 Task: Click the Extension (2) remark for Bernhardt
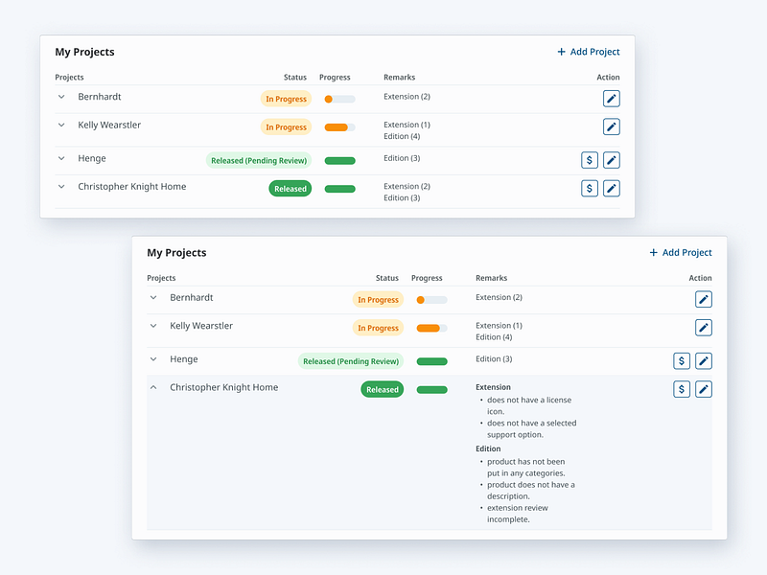(407, 97)
